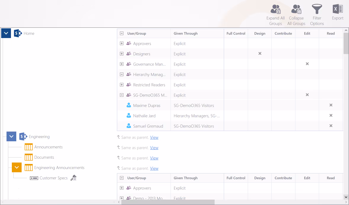The width and height of the screenshot is (349, 205).
Task: Click the Samuel Gremaud user icon
Action: (129, 126)
